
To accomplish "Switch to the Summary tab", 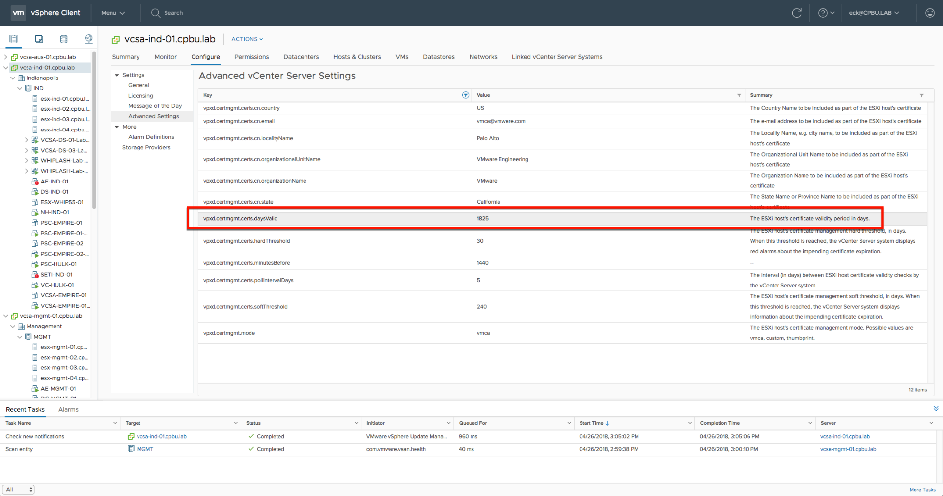I will 126,57.
